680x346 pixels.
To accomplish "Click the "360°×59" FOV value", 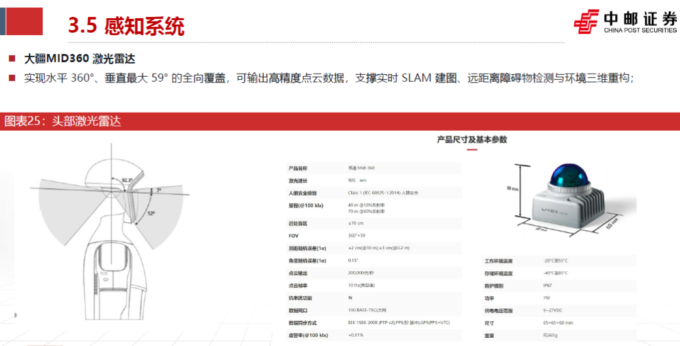I will coord(356,235).
